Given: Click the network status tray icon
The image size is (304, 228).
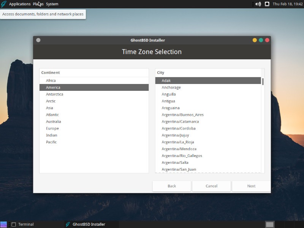Looking at the screenshot, I should click(x=267, y=4).
